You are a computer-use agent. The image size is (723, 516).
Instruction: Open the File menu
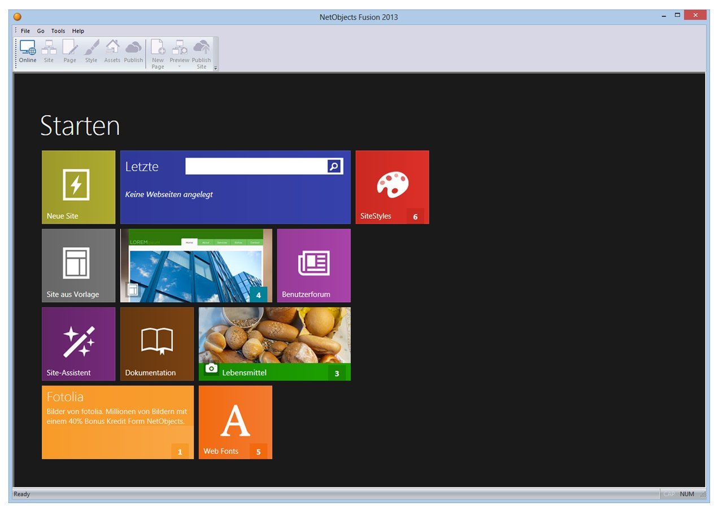(x=25, y=31)
